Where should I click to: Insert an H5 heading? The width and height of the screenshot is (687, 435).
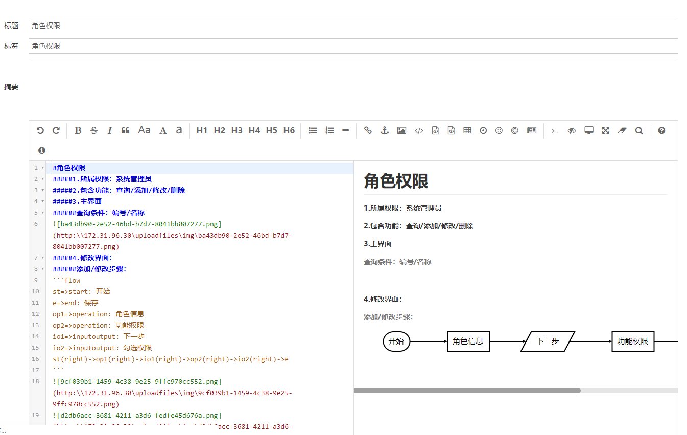272,131
